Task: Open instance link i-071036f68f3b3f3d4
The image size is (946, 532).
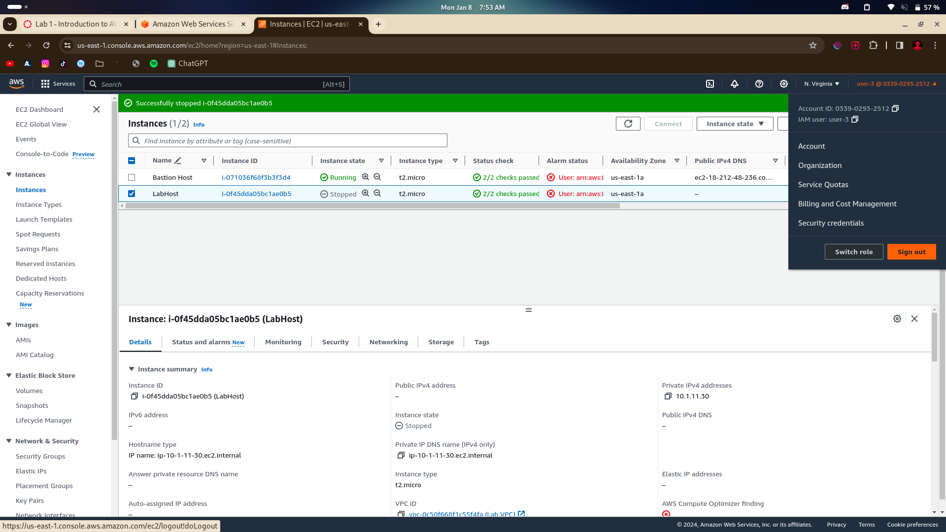Action: (256, 177)
